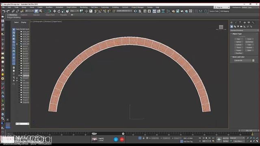260x146 pixels.
Task: Collapse the Name and Color rollout
Action: point(238,57)
